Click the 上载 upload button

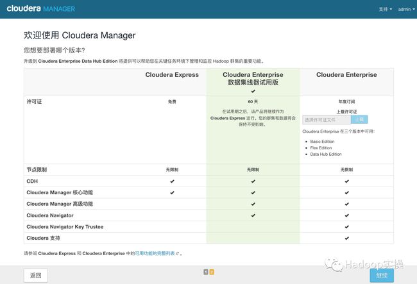359,119
